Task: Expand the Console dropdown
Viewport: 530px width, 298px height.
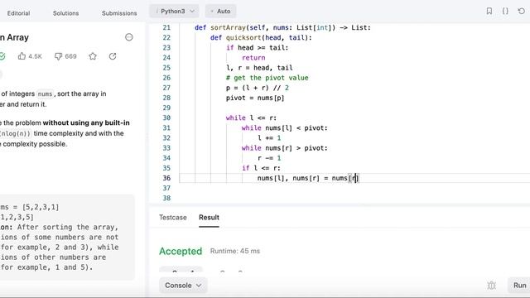Action: (183, 285)
